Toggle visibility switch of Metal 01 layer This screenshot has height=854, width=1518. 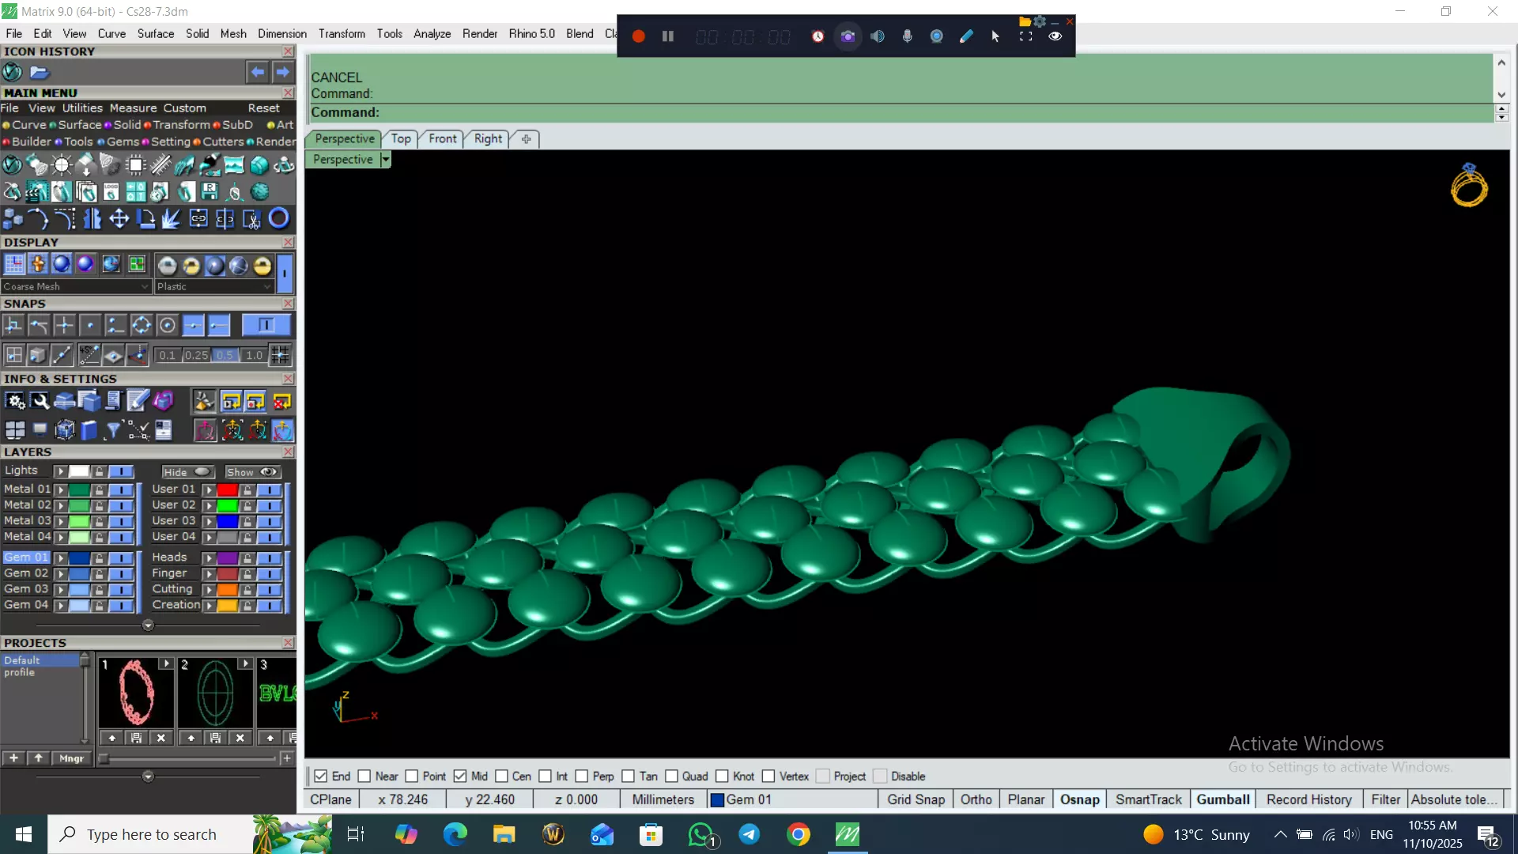[x=121, y=489]
